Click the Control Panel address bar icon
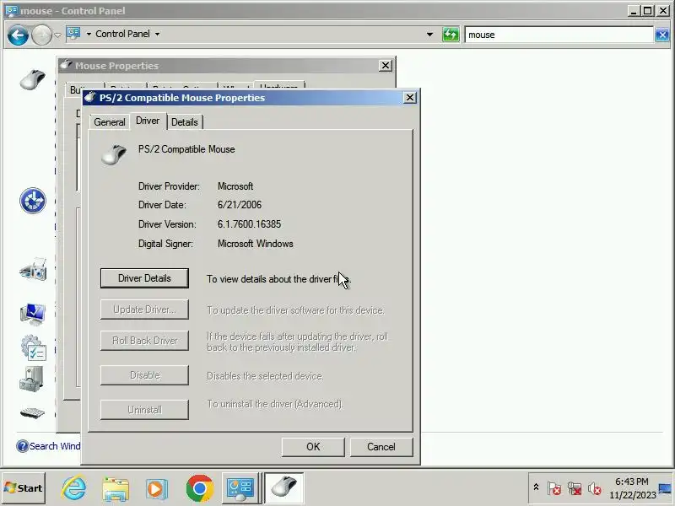 click(73, 34)
